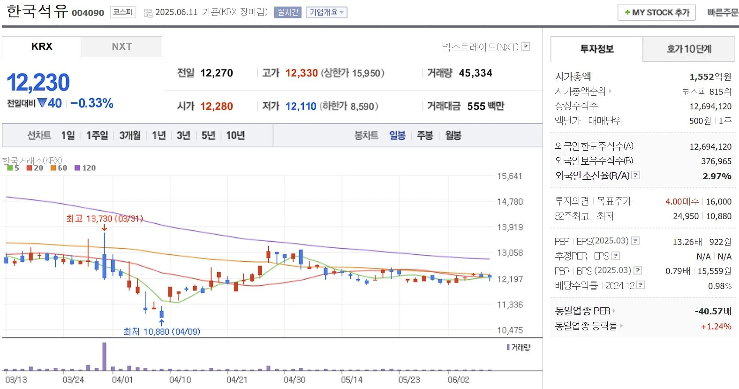The image size is (739, 389).
Task: Click the help icon beside 추정PER EPS
Action: [616, 256]
